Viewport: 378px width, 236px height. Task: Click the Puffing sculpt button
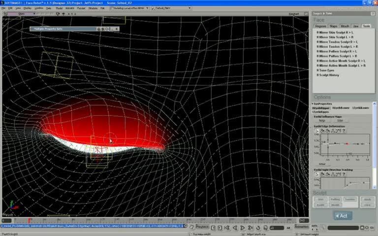point(335,199)
